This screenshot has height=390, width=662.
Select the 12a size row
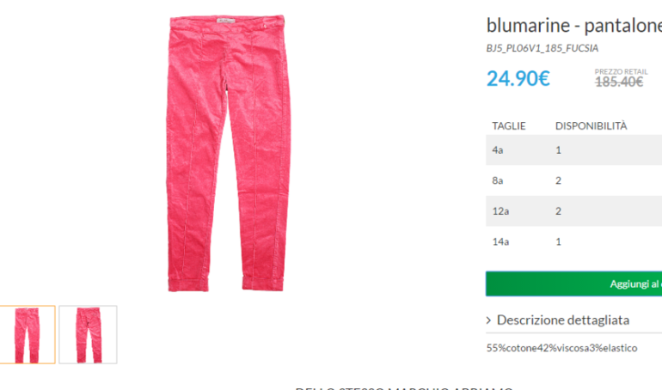coord(573,210)
